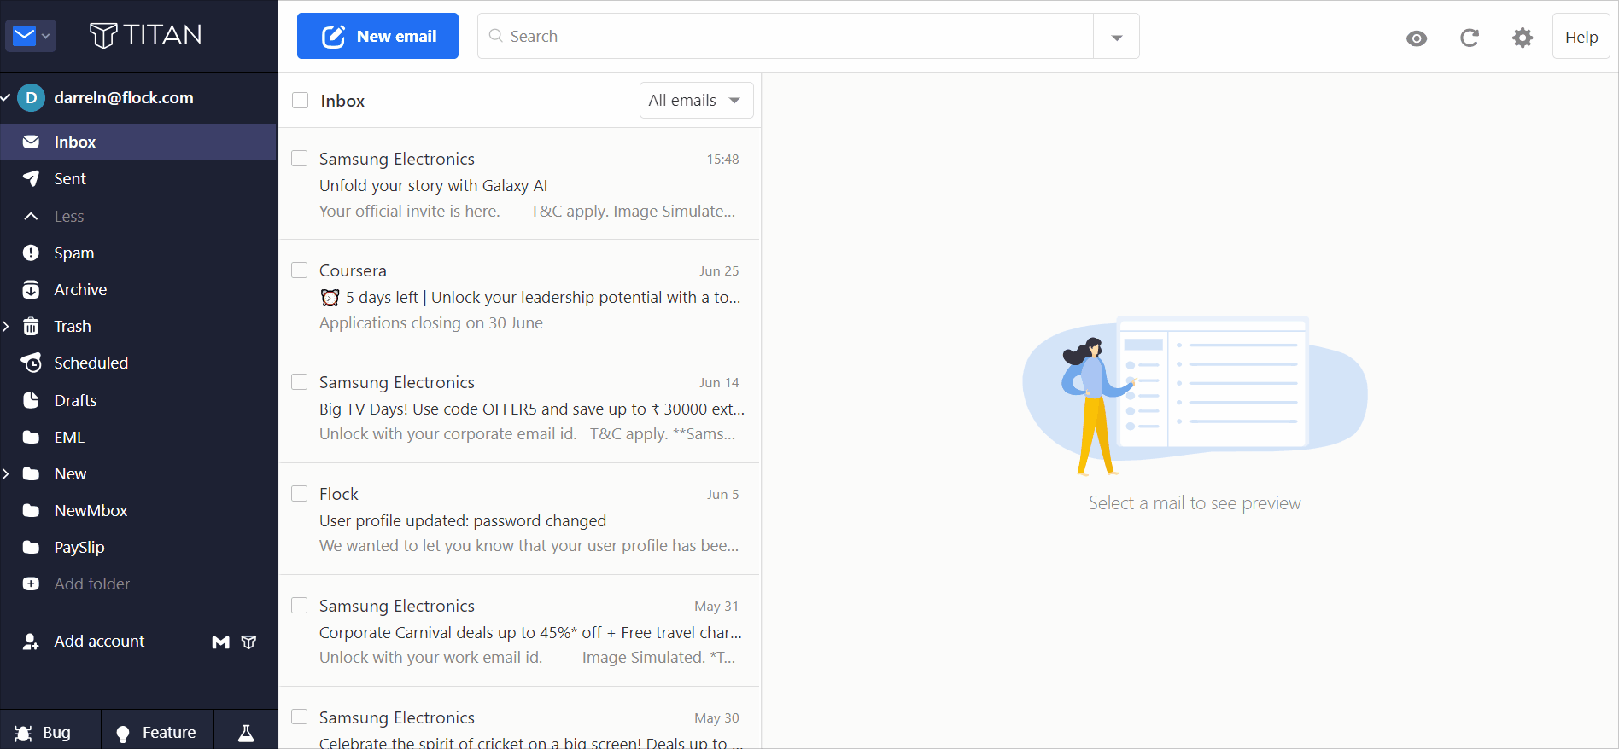Click the Gmail icon beside Add account
Viewport: 1619px width, 749px height.
pos(220,642)
